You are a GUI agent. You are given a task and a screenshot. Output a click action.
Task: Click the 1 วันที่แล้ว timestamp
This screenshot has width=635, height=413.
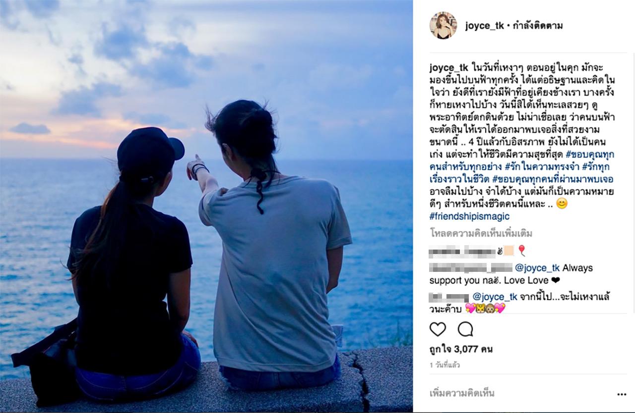click(444, 365)
